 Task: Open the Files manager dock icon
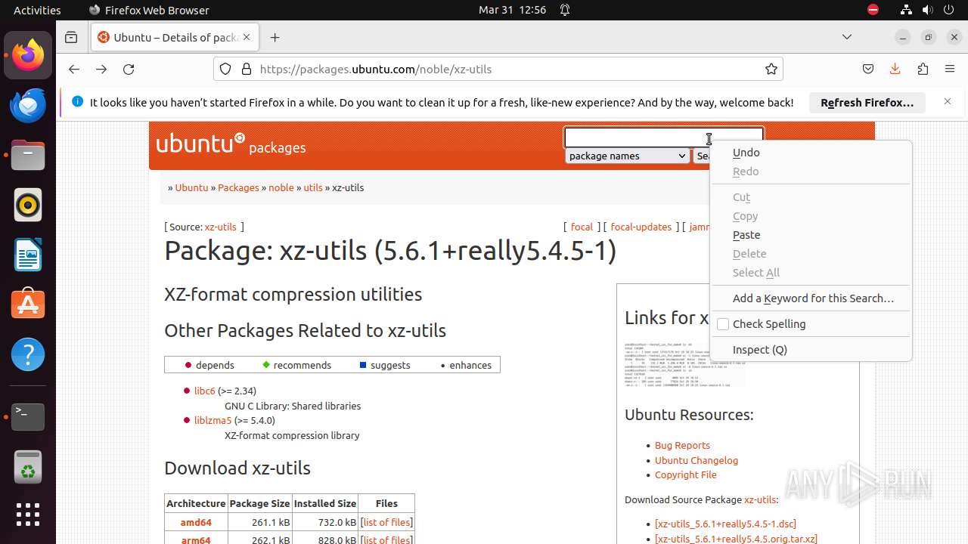click(28, 156)
